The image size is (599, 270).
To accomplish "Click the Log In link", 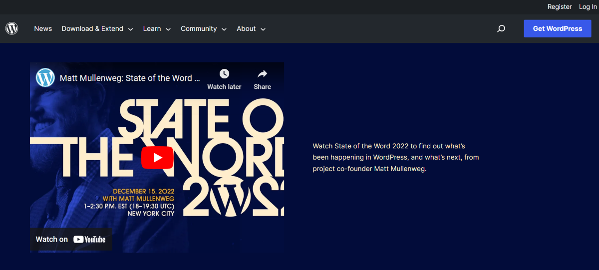I will tap(588, 7).
